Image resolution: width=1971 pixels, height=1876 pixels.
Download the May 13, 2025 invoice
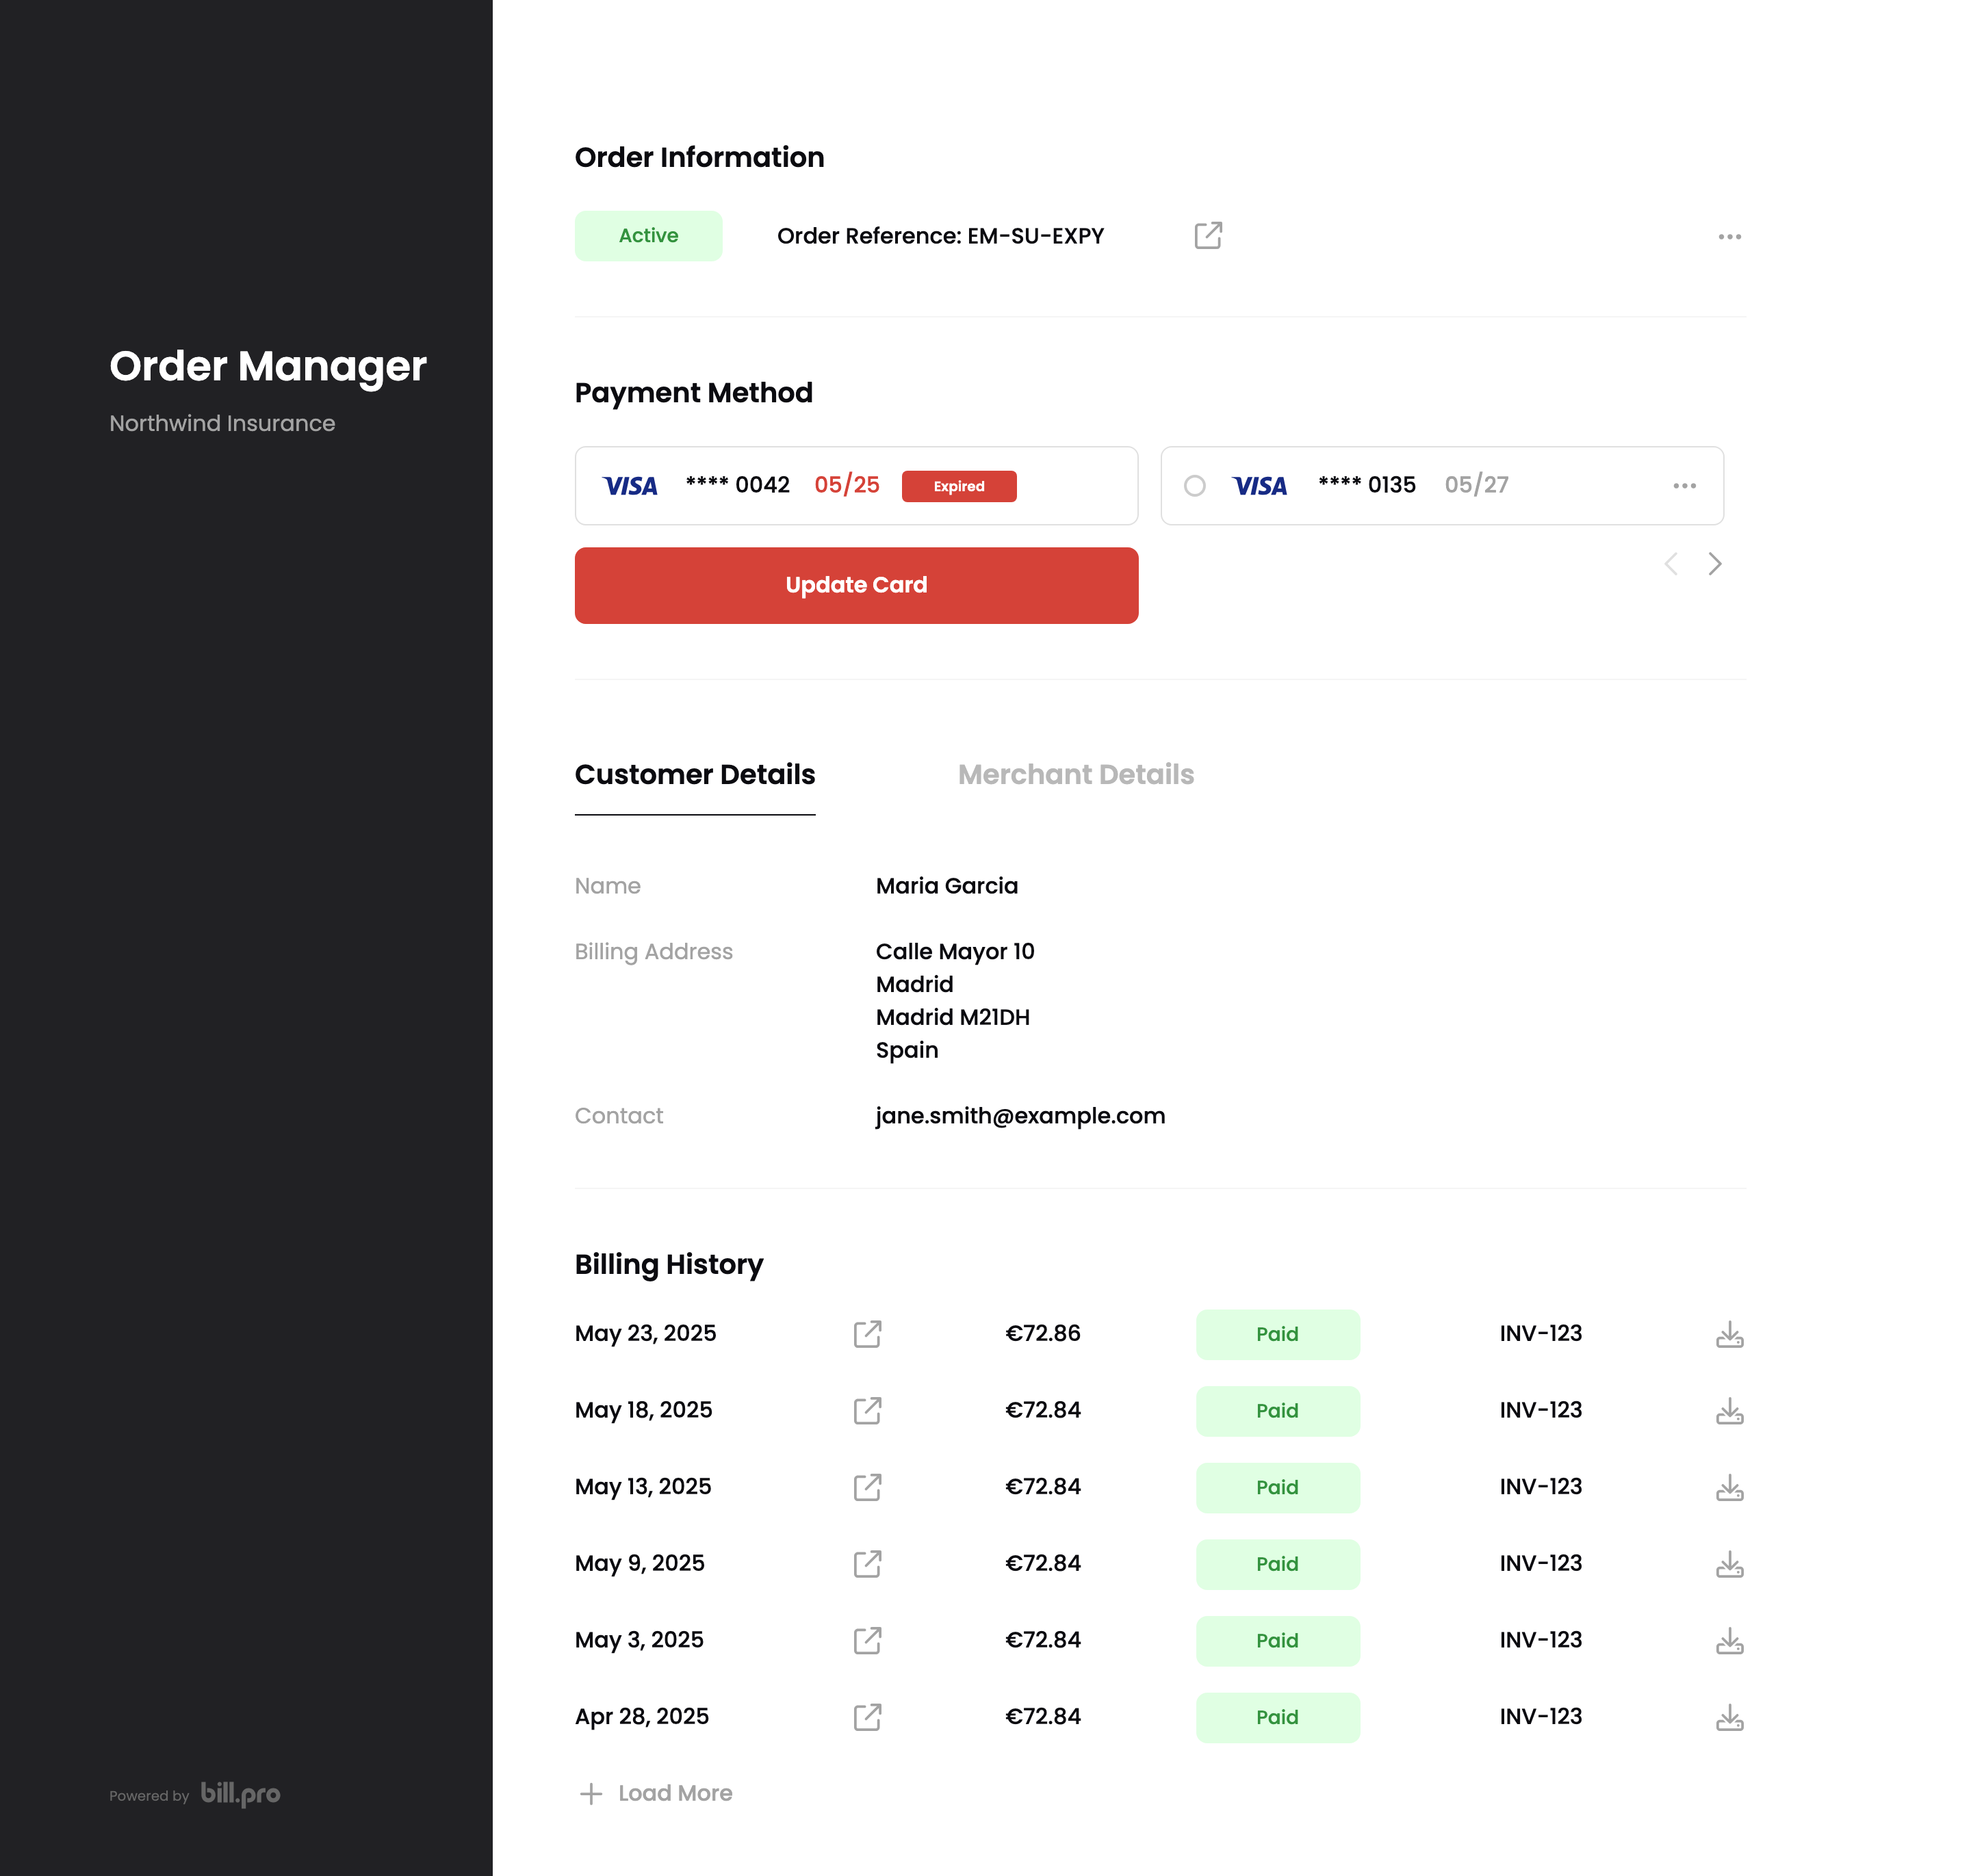click(x=1729, y=1487)
